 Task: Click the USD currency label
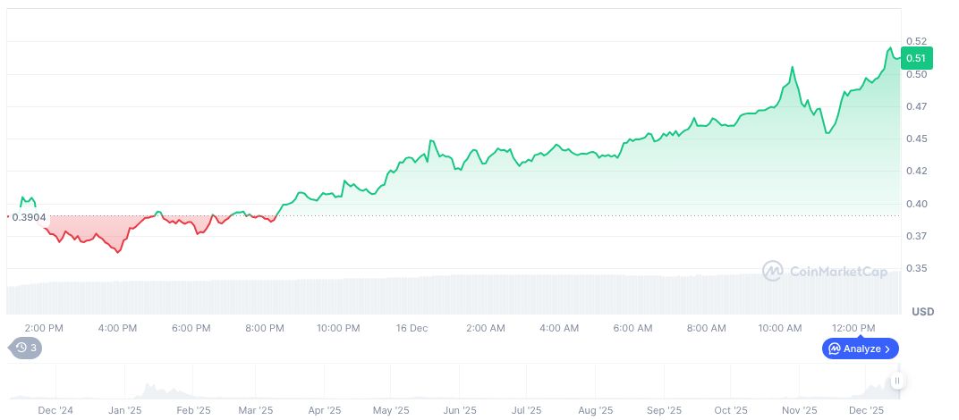922,312
